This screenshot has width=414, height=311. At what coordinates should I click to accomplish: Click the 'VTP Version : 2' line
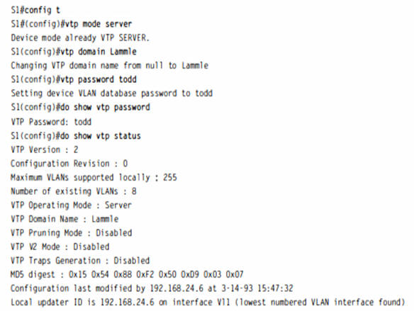click(x=45, y=149)
